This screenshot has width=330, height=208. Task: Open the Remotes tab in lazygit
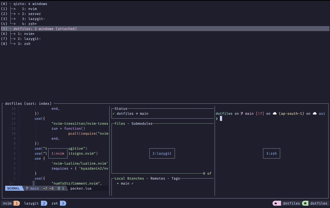pyautogui.click(x=158, y=179)
